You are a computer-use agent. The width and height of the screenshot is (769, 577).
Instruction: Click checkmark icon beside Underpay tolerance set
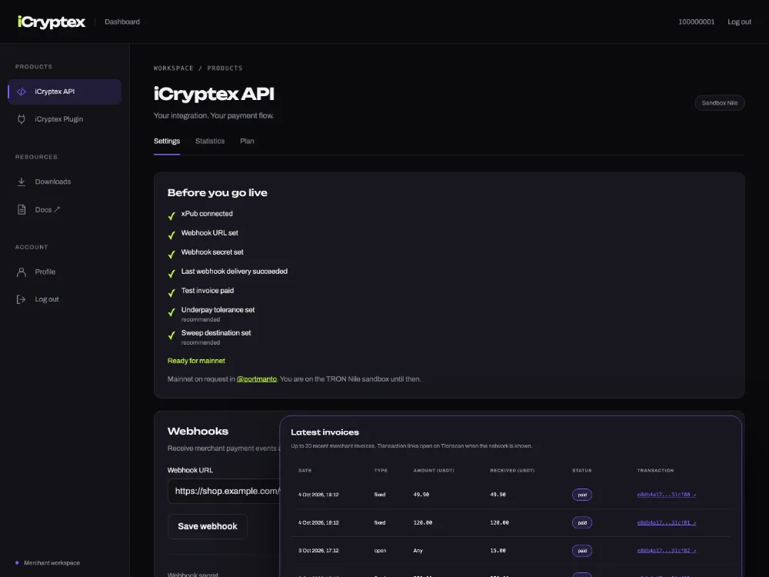171,312
